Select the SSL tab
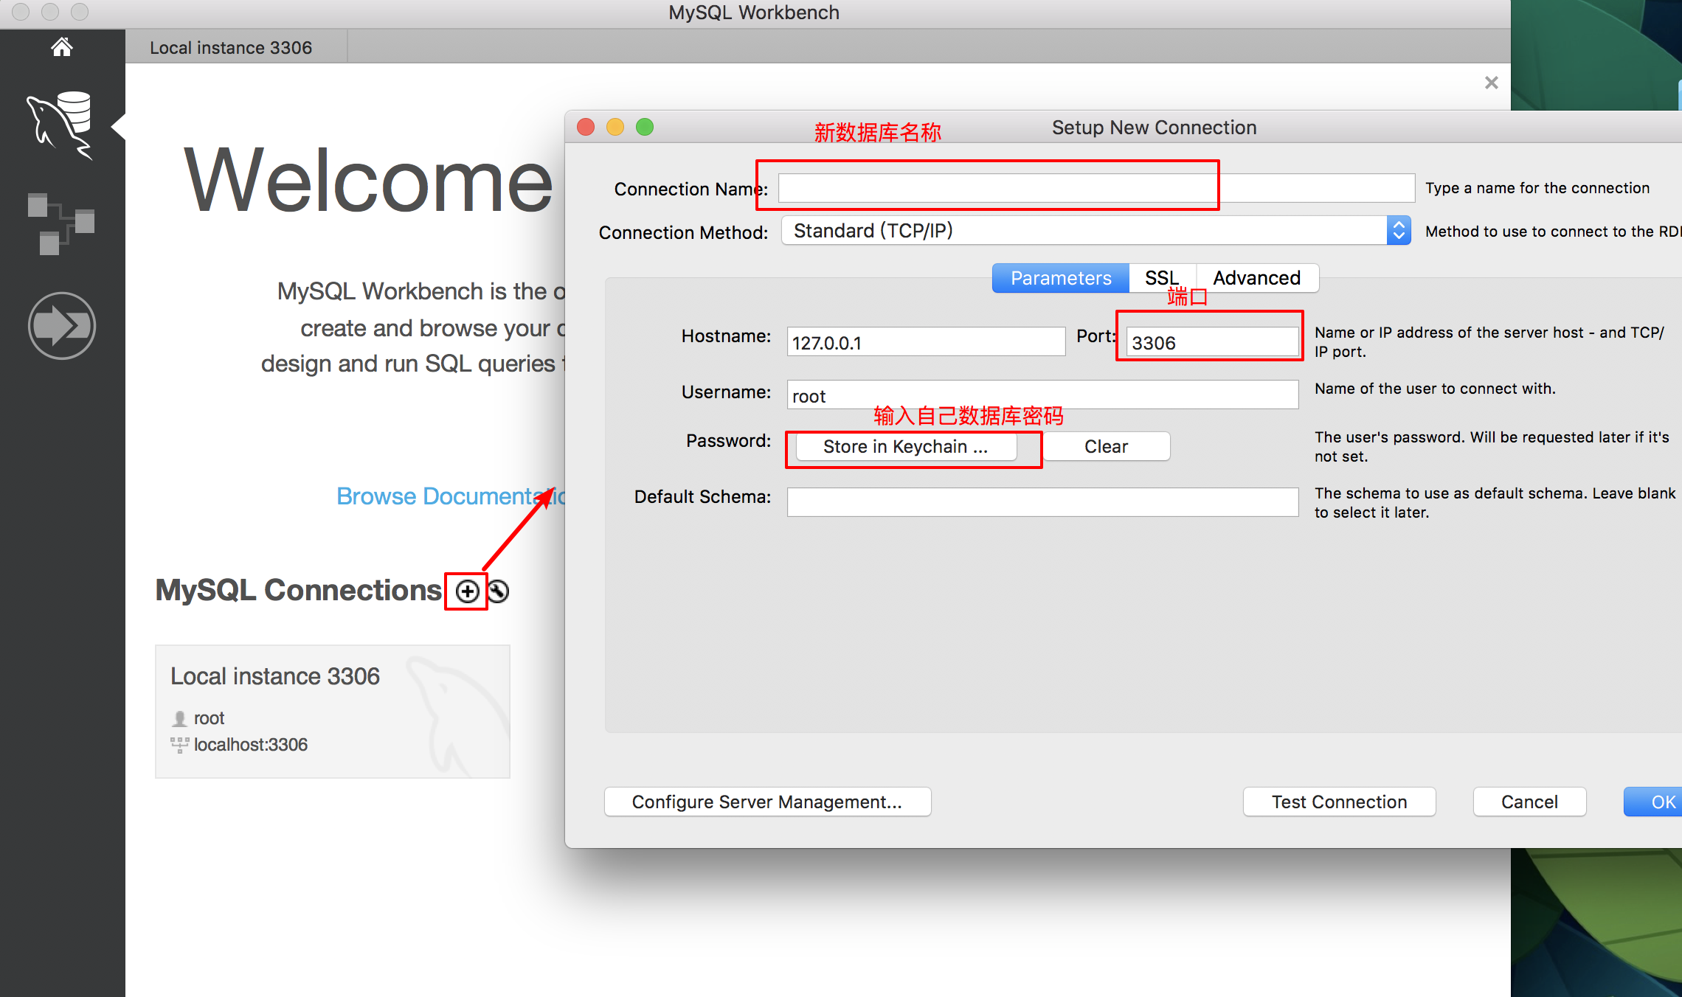 click(1160, 277)
